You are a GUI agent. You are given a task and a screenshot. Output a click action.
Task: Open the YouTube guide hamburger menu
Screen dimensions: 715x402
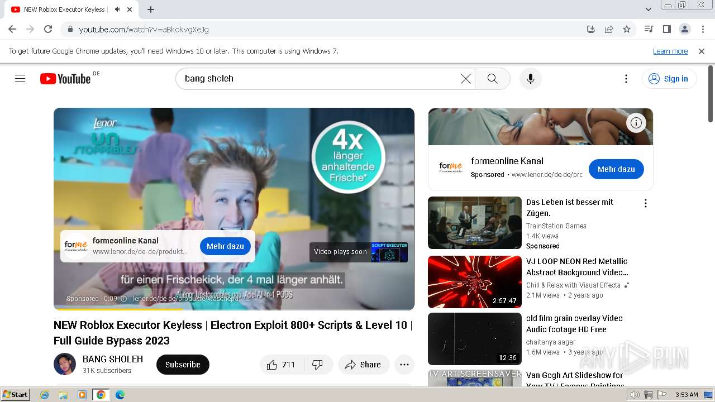coord(20,79)
